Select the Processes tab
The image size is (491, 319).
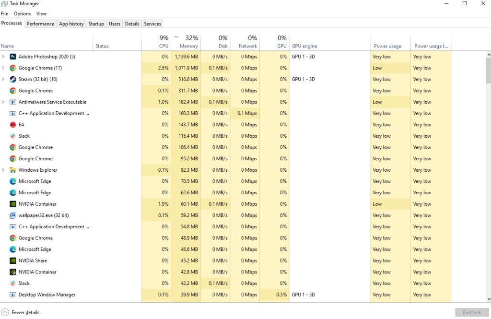coord(12,23)
